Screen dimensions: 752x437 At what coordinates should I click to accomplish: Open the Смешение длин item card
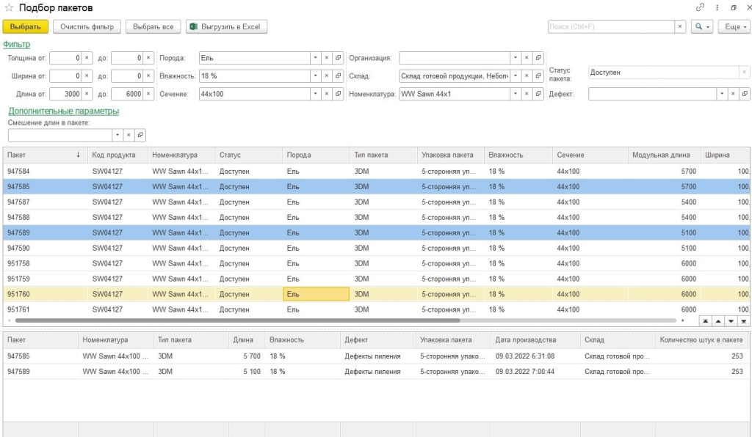[x=140, y=135]
